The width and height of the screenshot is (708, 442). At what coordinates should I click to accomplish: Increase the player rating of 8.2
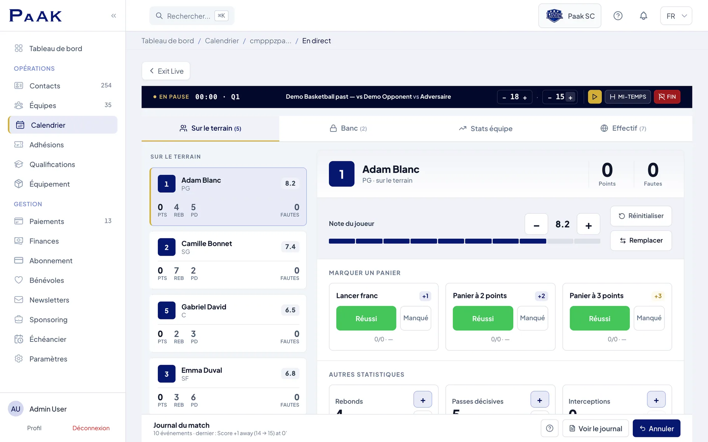(x=589, y=224)
